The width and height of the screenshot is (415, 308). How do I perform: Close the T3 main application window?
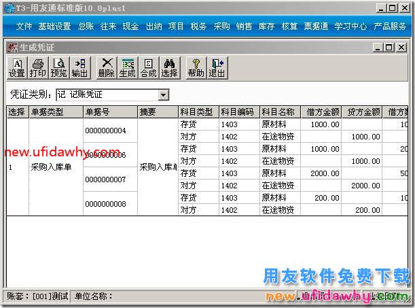tap(404, 8)
